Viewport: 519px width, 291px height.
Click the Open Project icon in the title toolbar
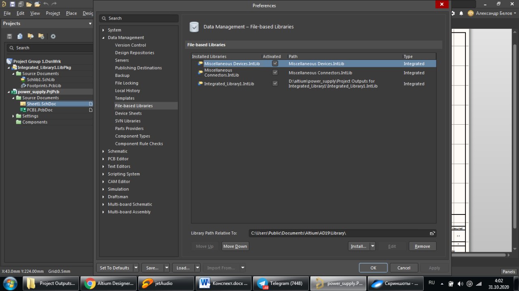click(37, 4)
